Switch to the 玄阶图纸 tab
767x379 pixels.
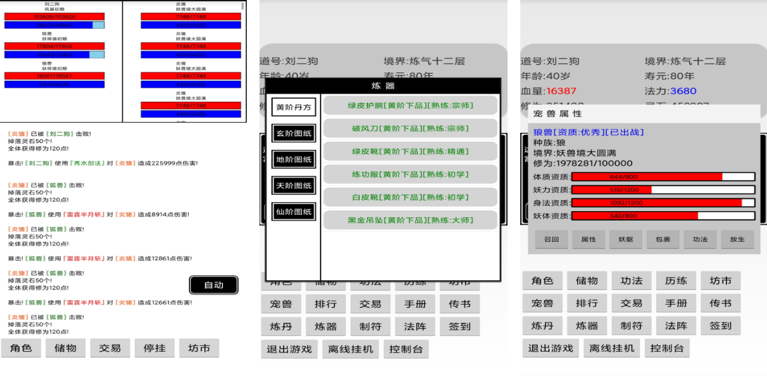294,133
